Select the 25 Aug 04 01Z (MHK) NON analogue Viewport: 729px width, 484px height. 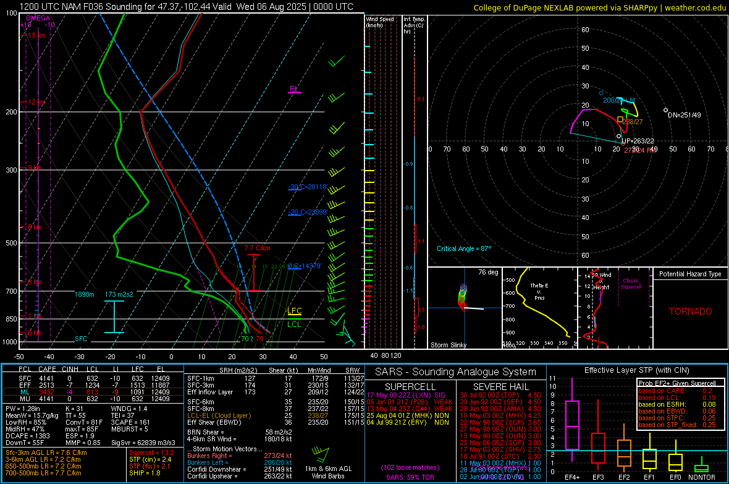point(408,415)
